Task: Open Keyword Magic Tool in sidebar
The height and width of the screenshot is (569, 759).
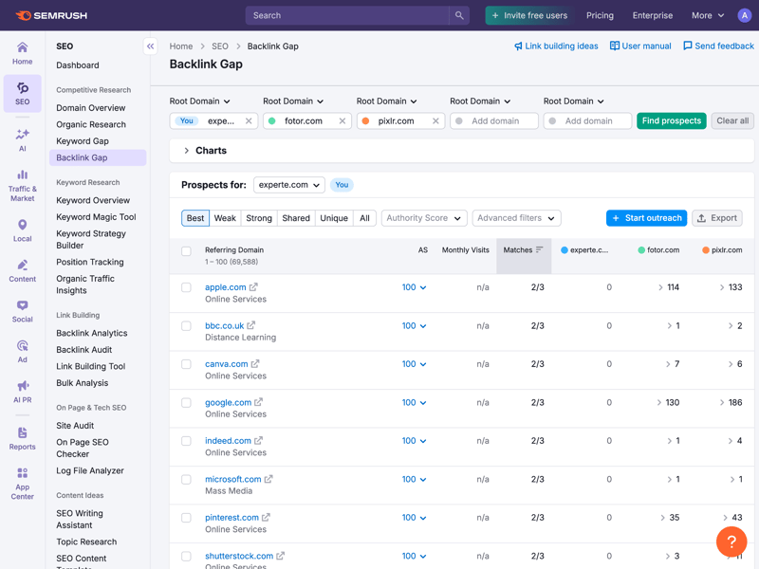Action: point(96,217)
